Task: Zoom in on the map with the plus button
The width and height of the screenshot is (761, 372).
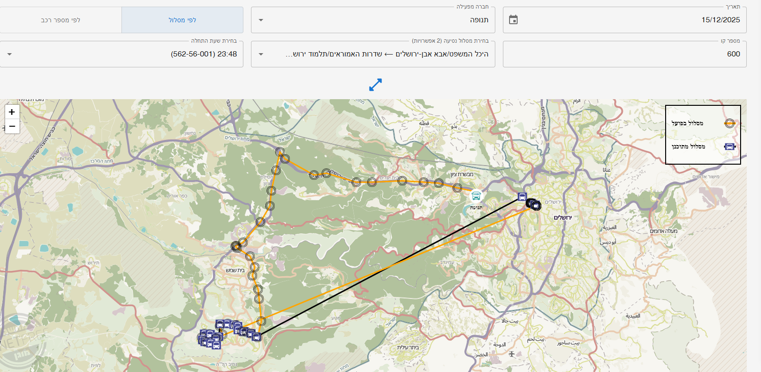Action: [12, 112]
